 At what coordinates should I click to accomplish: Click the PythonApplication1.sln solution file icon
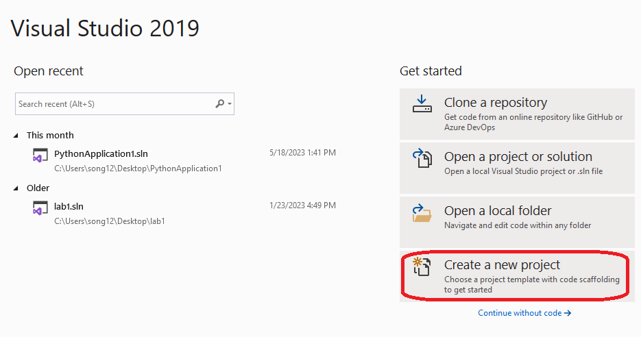tap(40, 155)
